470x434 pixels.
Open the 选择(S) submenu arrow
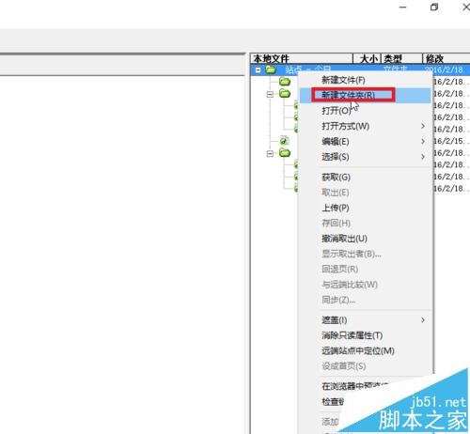click(x=423, y=157)
